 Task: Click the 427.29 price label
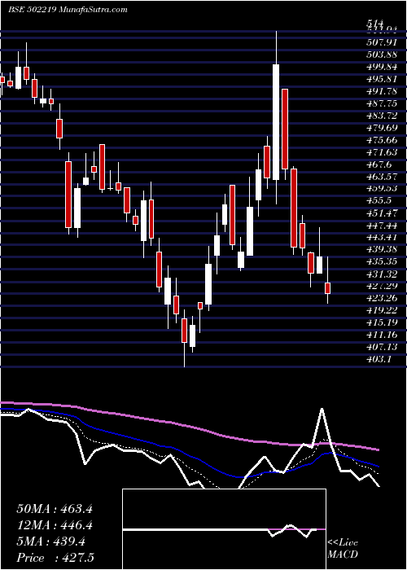(381, 287)
